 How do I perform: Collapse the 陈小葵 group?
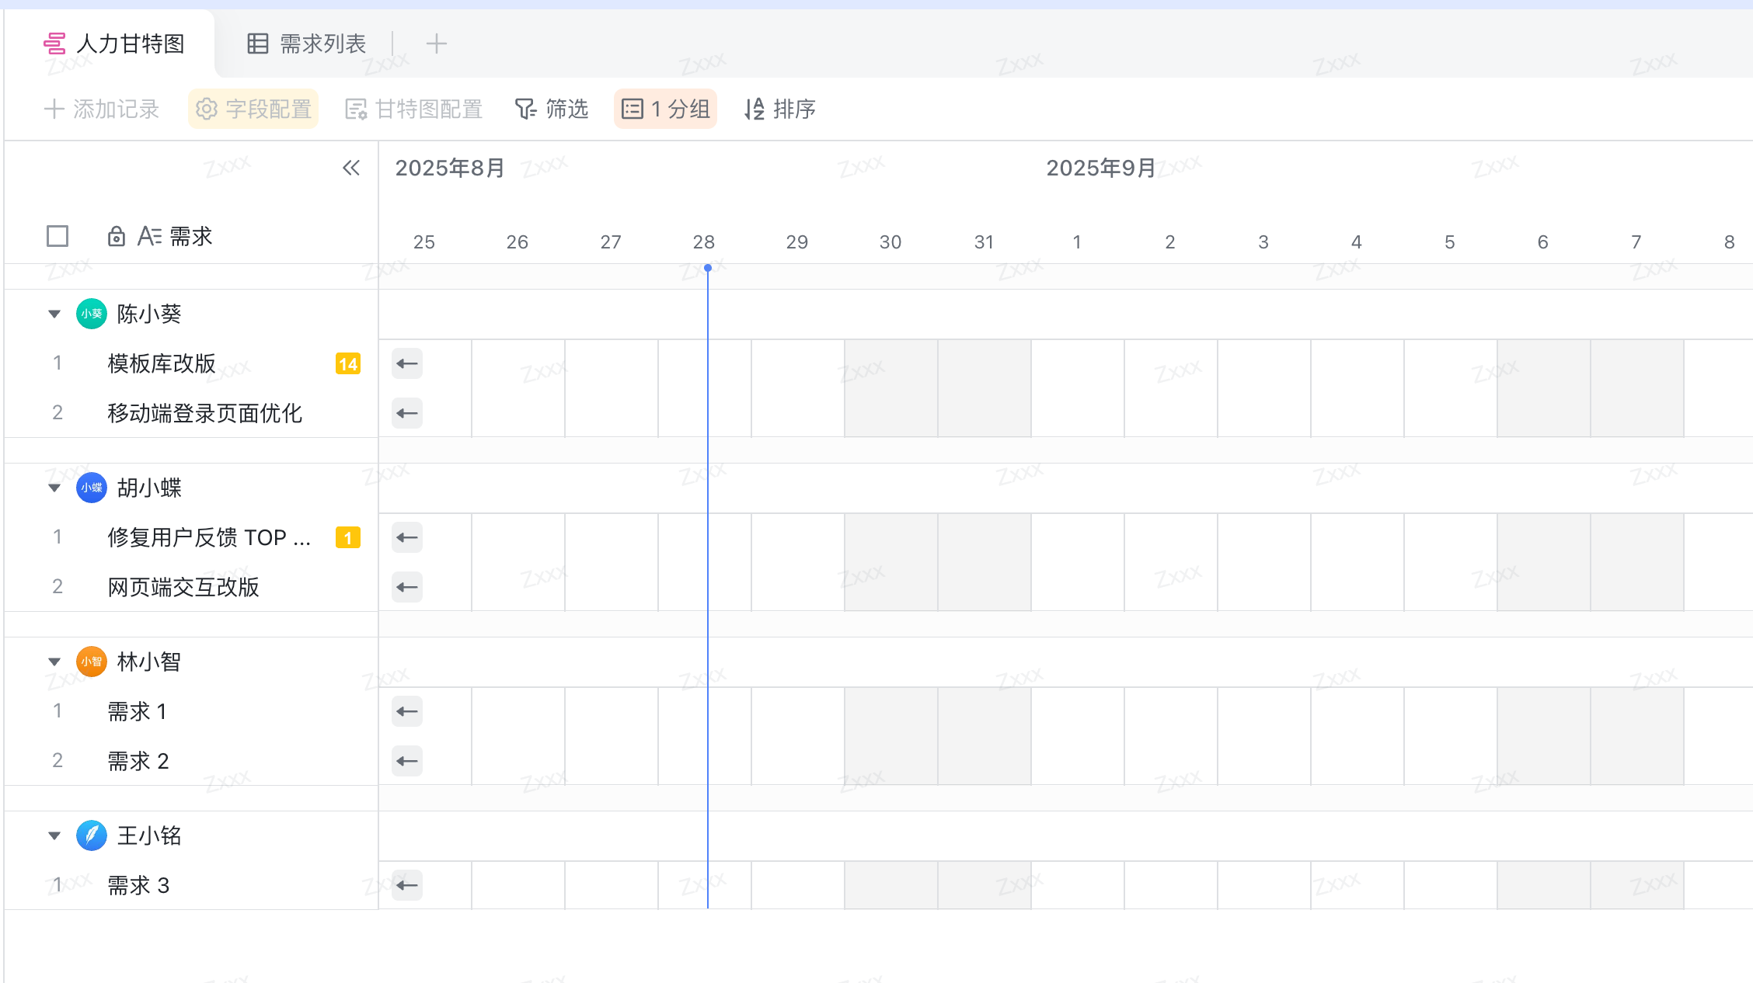pos(54,314)
